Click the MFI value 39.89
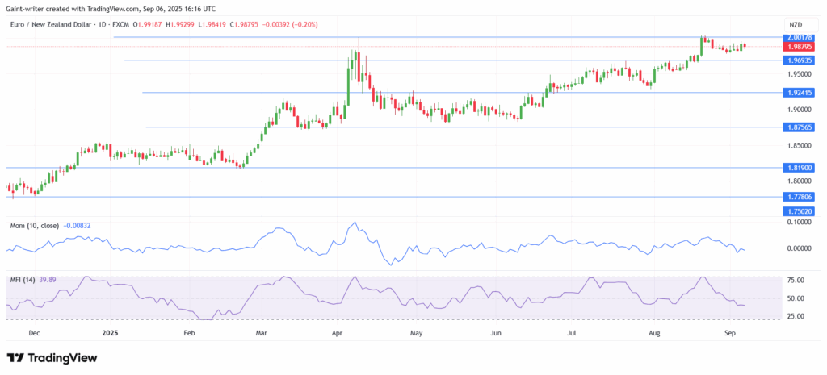The height and width of the screenshot is (375, 827). pos(46,280)
